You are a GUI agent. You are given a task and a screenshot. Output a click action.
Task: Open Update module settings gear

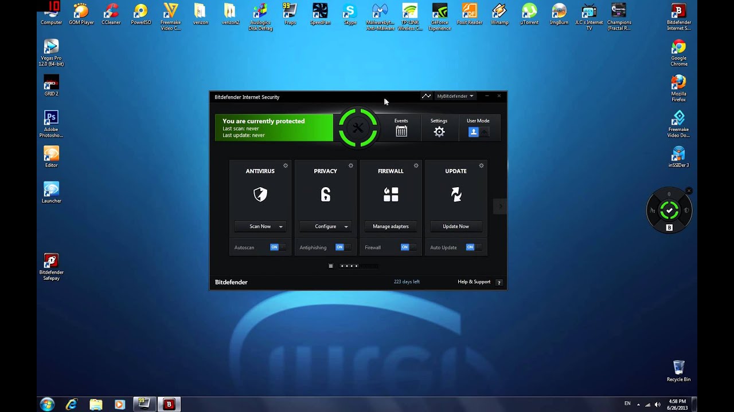tap(481, 165)
